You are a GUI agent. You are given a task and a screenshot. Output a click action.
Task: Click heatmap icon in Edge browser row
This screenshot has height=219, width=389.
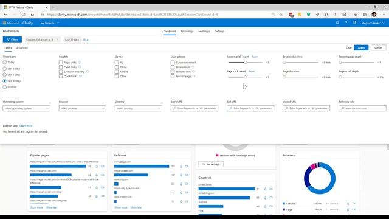[348, 210]
